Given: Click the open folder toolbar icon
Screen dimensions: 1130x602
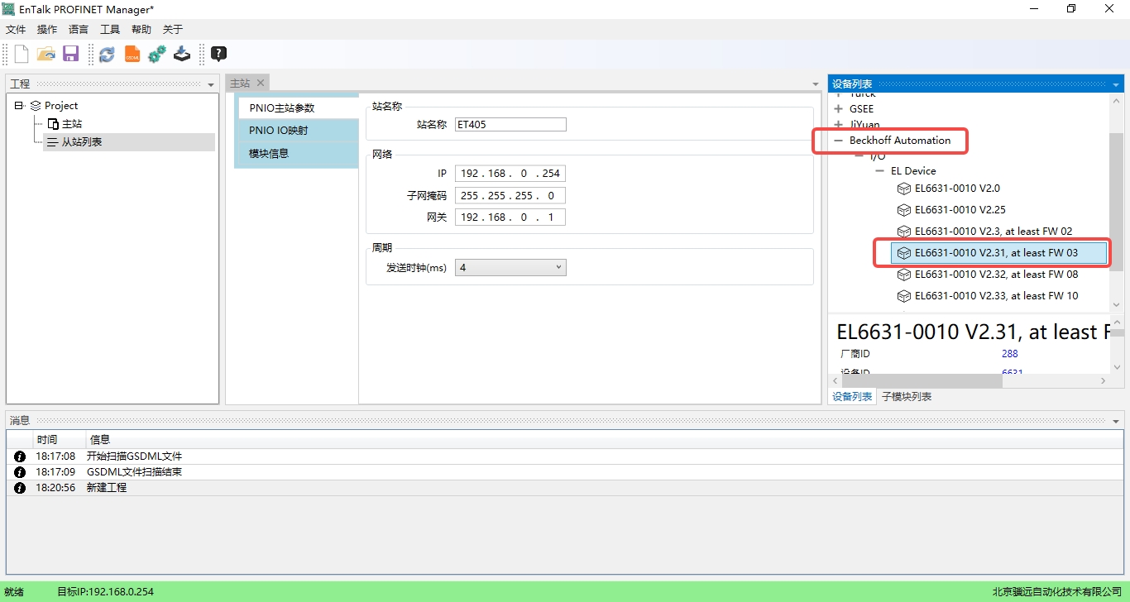Looking at the screenshot, I should (46, 55).
